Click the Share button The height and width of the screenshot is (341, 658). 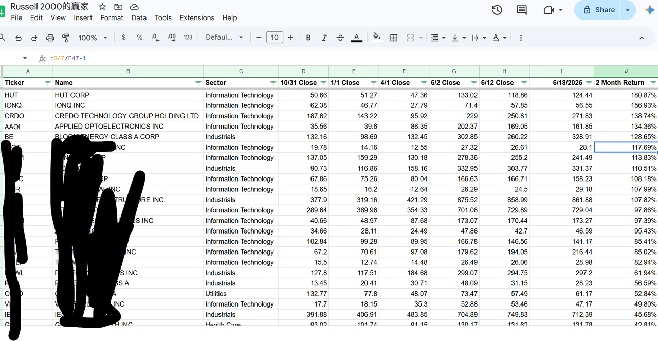(598, 10)
